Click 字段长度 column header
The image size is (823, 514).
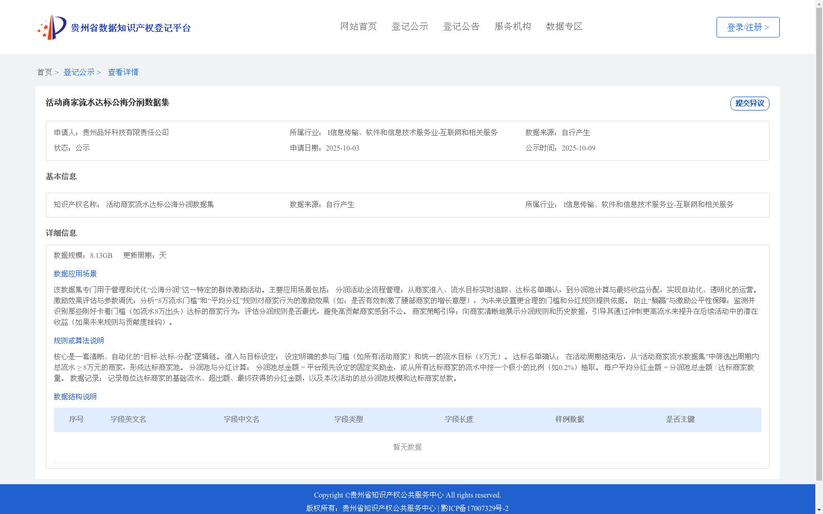pyautogui.click(x=459, y=419)
